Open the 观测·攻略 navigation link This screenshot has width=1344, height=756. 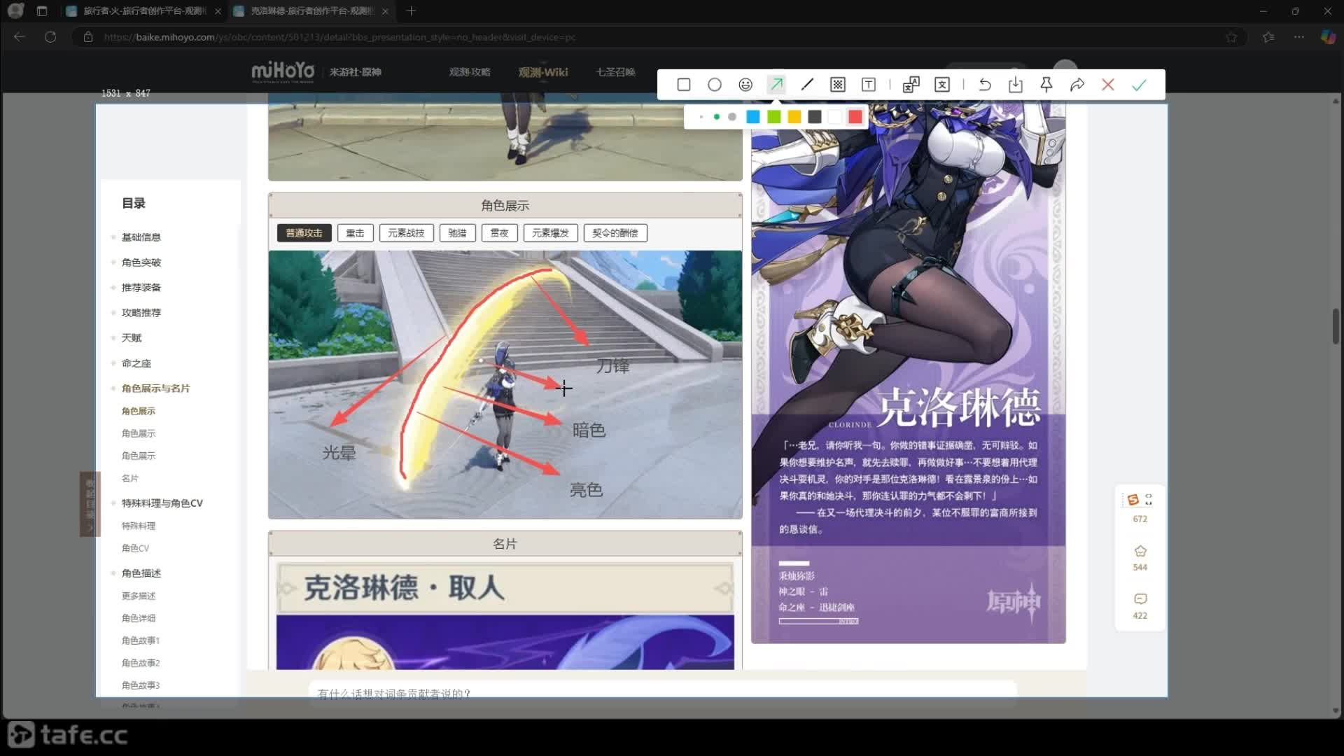coord(470,72)
